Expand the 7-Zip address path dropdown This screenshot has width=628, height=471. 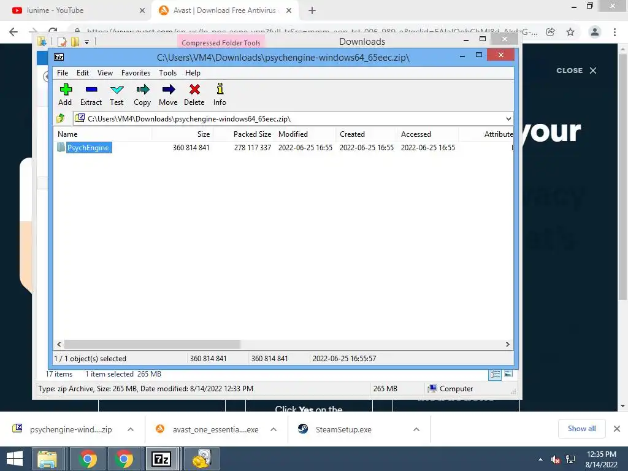[508, 119]
